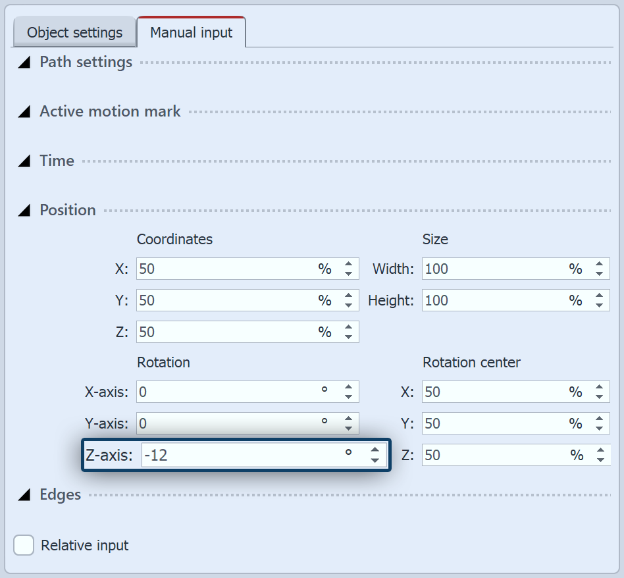The height and width of the screenshot is (578, 624).
Task: Increase Rotation center X with up arrow
Action: pos(599,387)
